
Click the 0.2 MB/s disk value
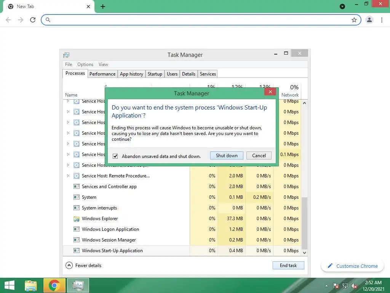click(262, 197)
